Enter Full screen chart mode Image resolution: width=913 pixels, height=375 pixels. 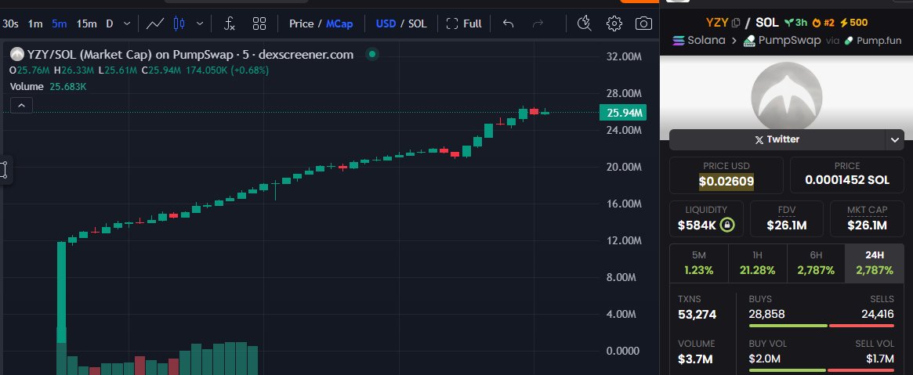[464, 23]
